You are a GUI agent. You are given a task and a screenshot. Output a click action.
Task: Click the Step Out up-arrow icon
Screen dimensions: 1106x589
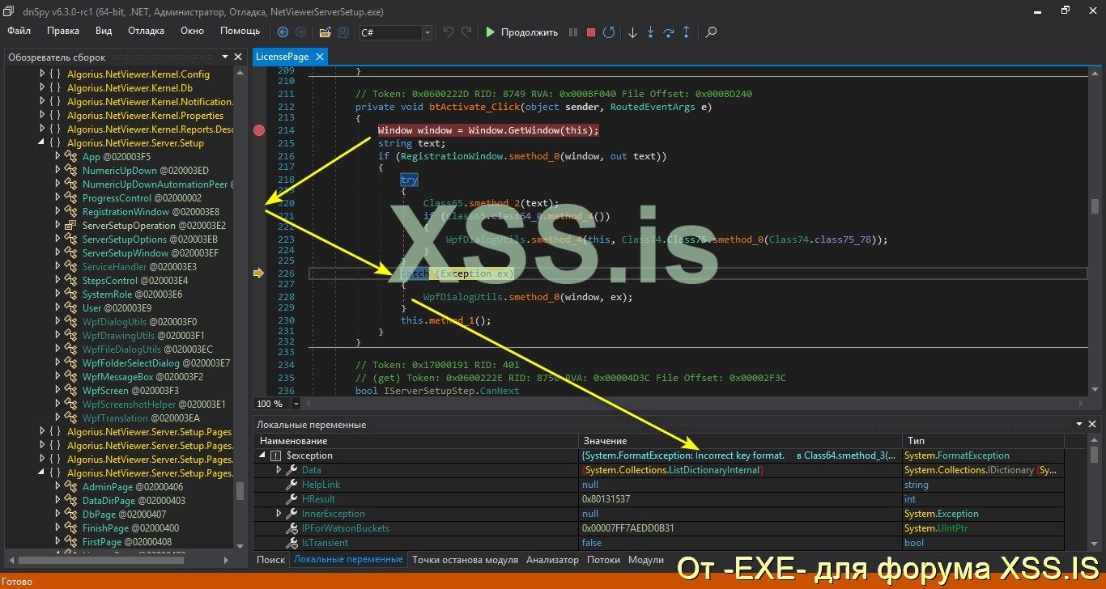687,32
